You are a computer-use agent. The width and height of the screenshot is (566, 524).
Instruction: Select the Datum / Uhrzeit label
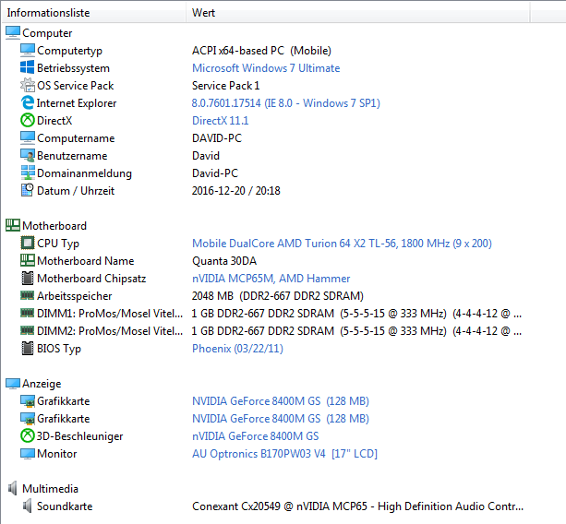76,190
